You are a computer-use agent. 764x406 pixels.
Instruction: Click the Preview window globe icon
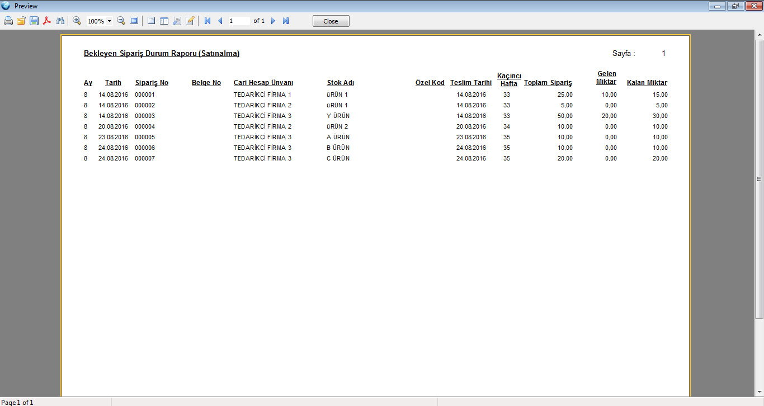(x=6, y=6)
